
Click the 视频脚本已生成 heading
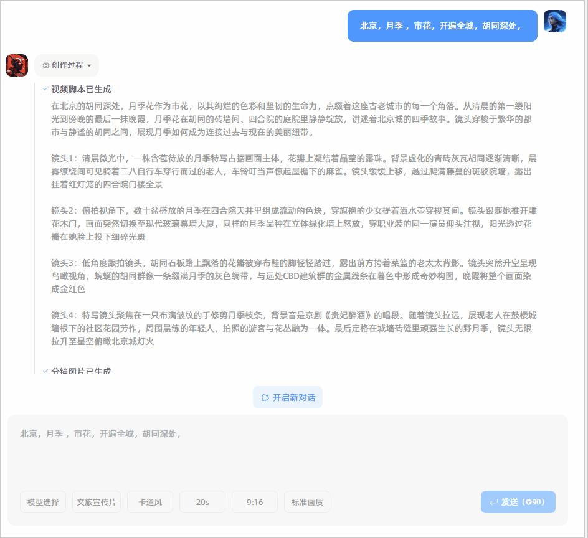point(81,89)
